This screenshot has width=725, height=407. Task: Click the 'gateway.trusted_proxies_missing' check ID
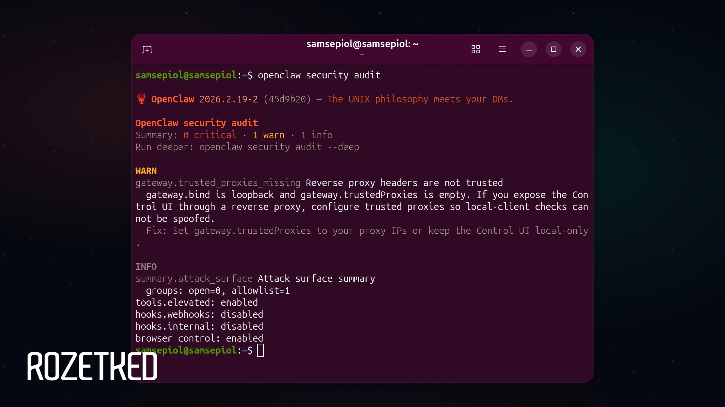[218, 183]
